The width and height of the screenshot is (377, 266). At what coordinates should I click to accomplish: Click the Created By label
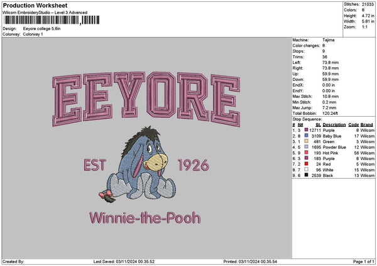click(x=13, y=262)
